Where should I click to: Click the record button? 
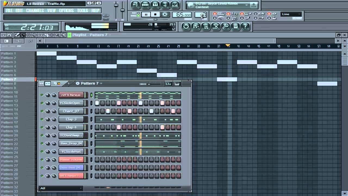tap(164, 14)
